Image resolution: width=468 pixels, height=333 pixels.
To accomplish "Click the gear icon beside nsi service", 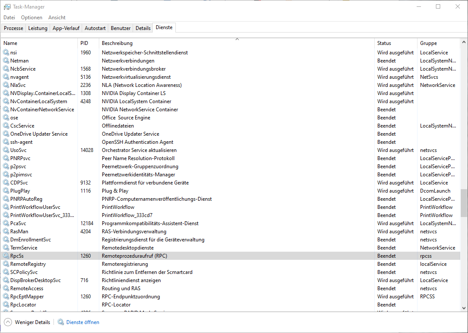I will (x=6, y=52).
